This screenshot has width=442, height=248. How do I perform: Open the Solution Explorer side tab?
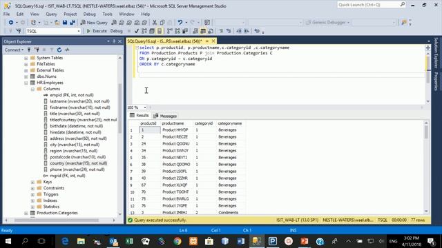coord(436,53)
